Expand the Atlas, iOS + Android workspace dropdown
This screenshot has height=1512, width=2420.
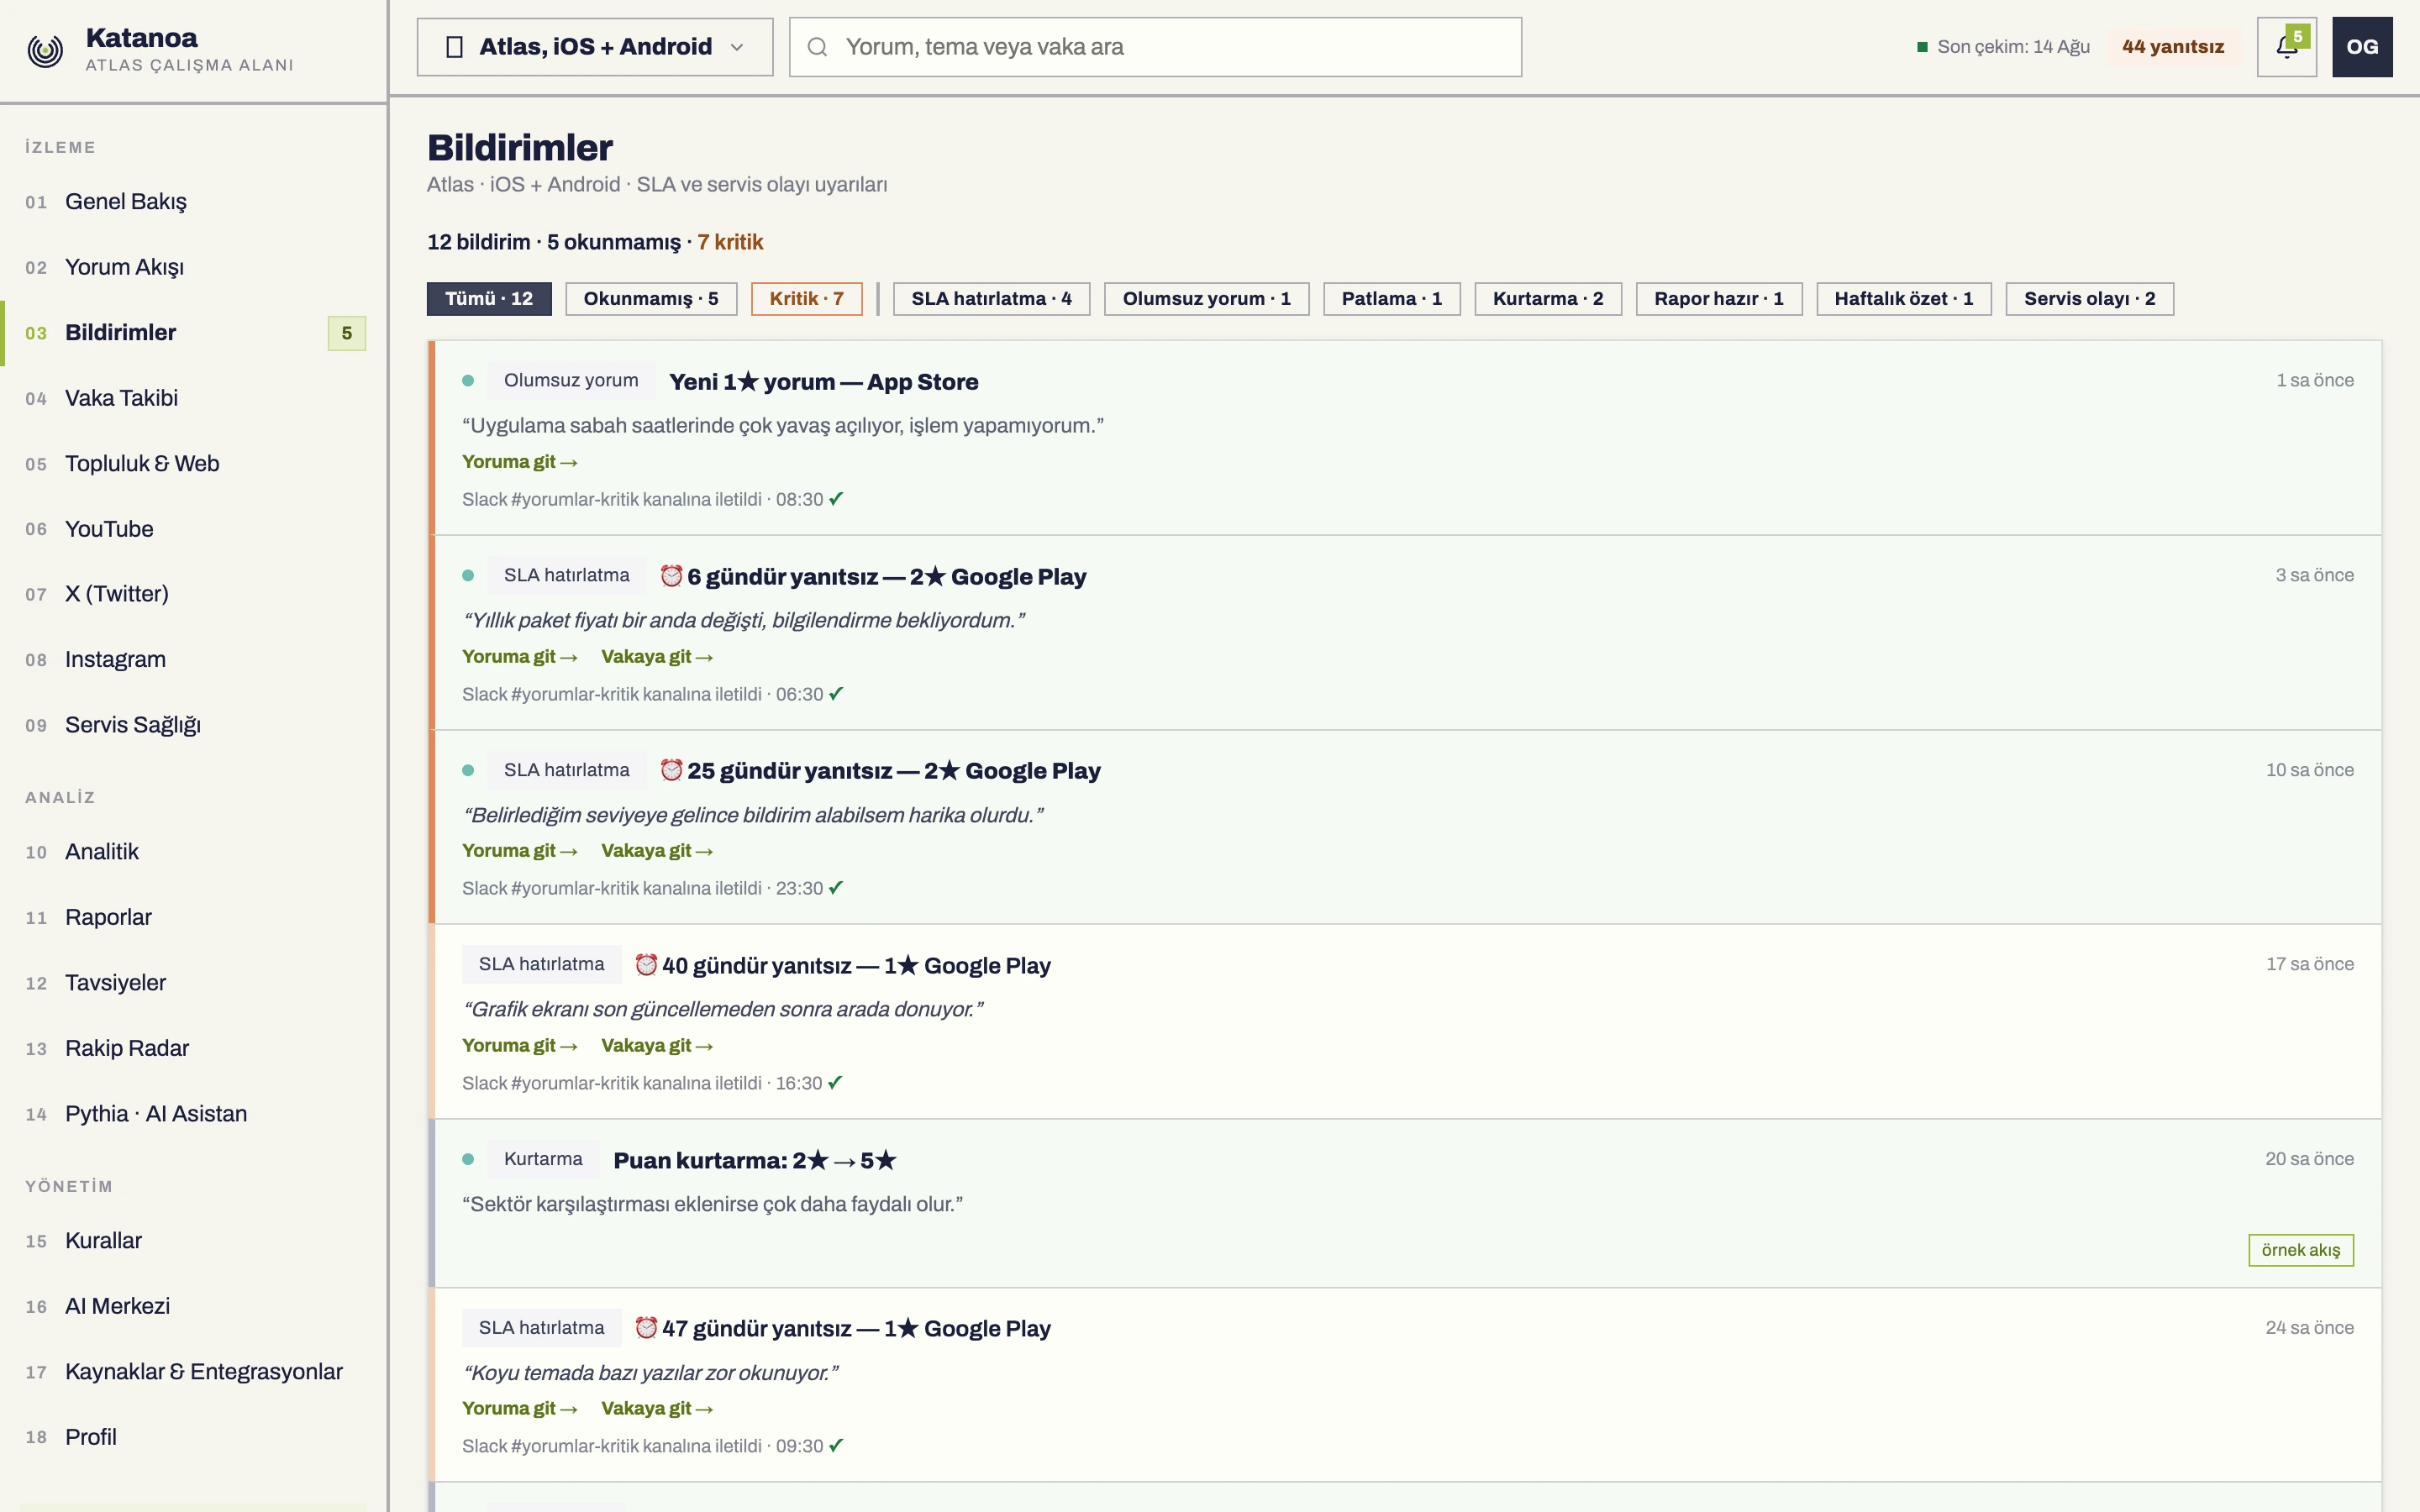click(595, 47)
